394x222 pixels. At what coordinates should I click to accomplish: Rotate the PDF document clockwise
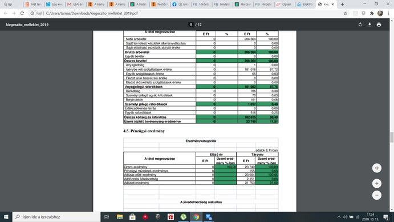point(360,25)
